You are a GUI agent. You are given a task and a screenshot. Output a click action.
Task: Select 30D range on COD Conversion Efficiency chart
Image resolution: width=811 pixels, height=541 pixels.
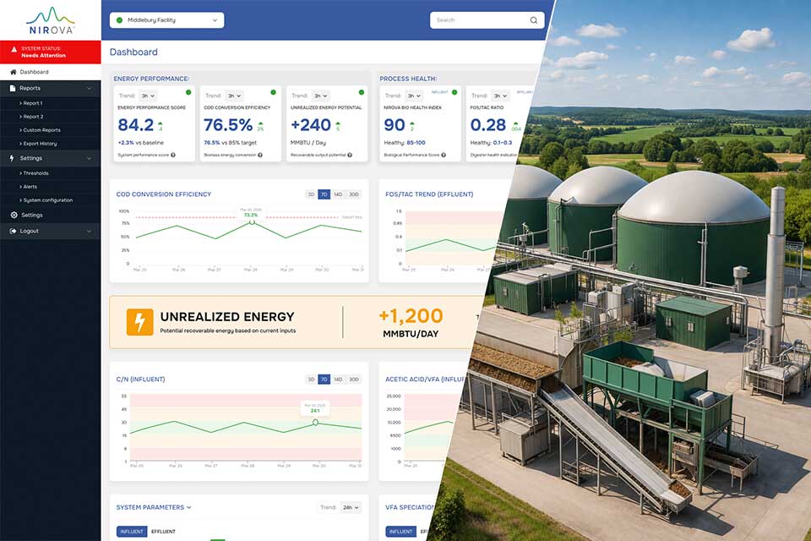tap(354, 194)
